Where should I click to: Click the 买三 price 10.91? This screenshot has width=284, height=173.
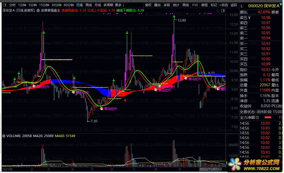(x=265, y=54)
